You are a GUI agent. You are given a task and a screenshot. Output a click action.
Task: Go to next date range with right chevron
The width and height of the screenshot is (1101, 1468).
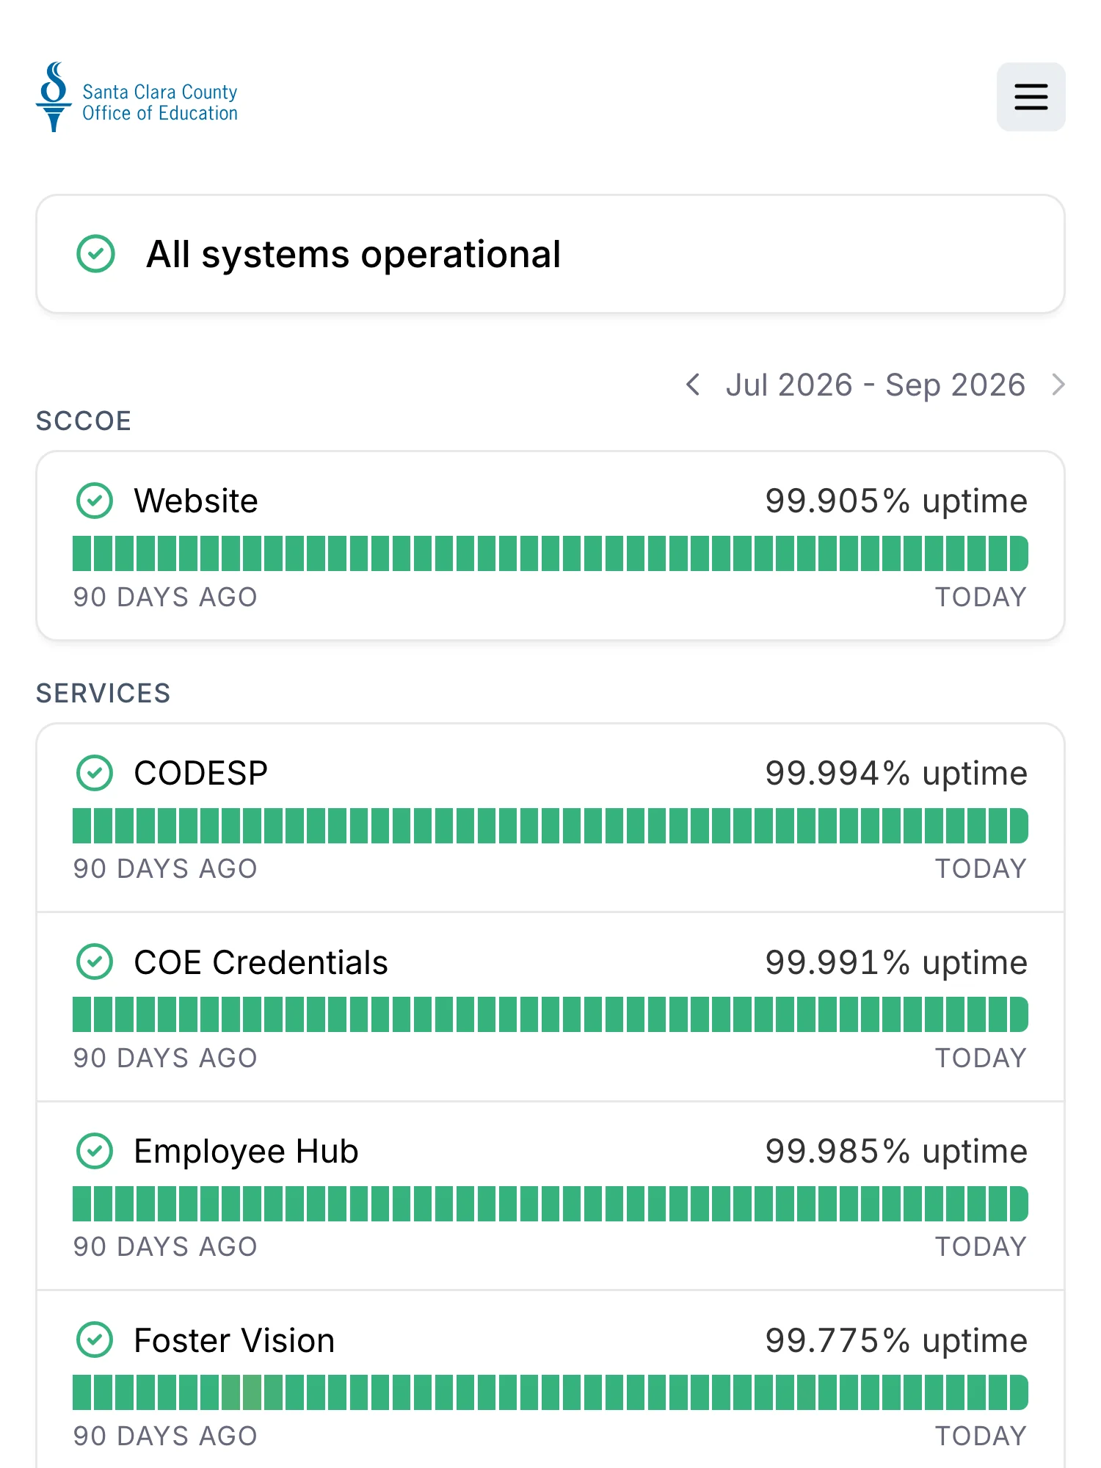point(1058,385)
